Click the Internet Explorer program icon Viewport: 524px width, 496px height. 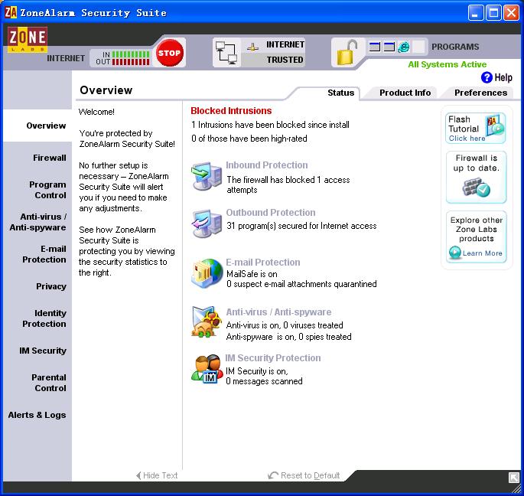coord(404,47)
